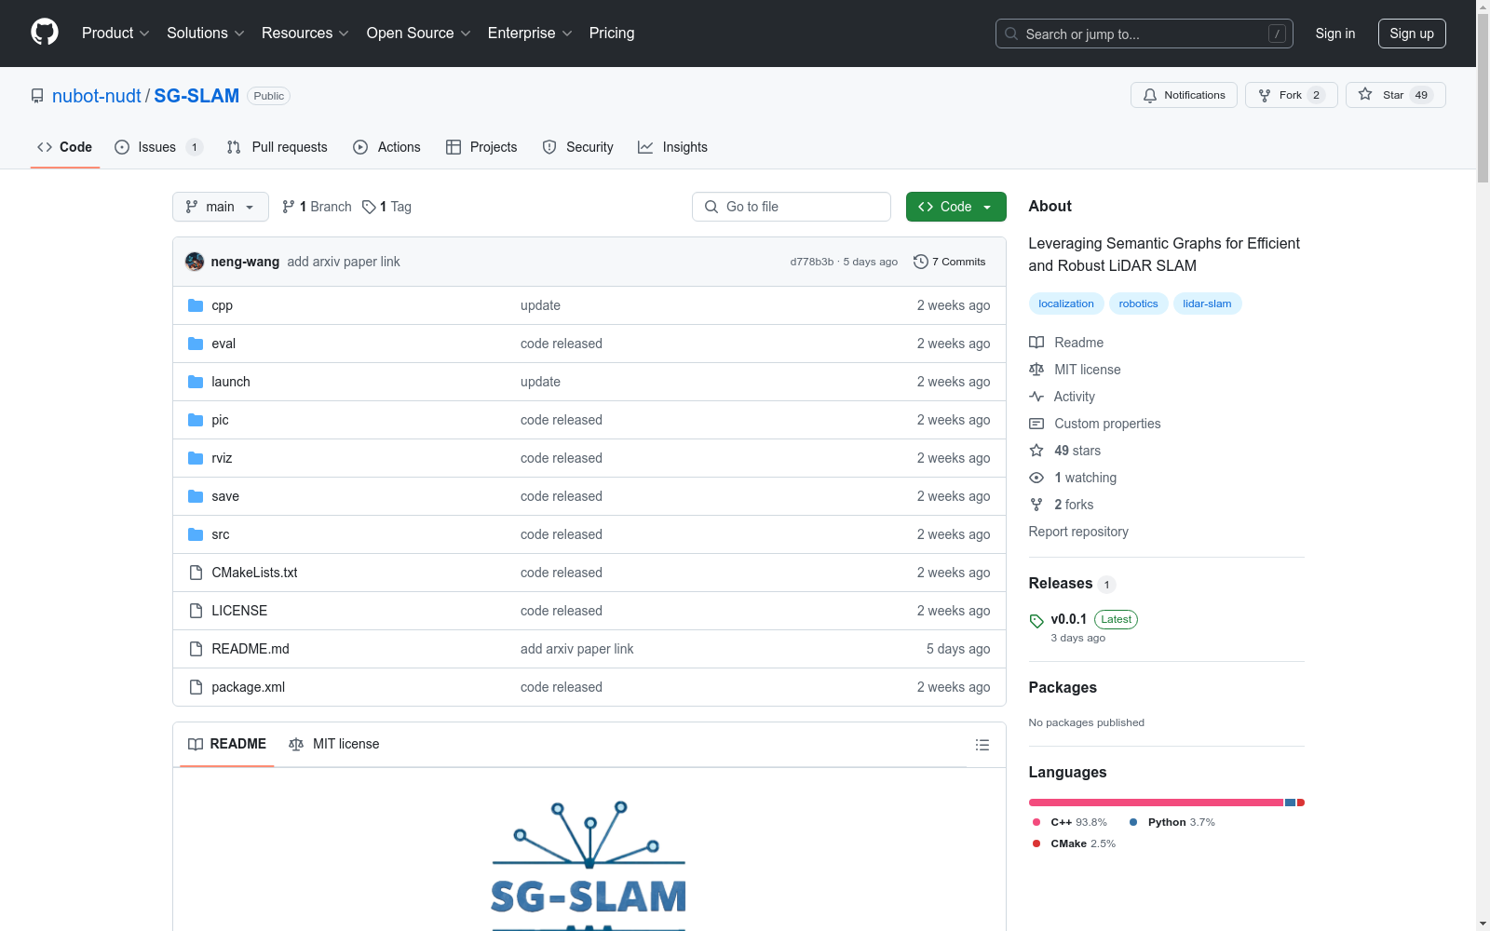Image resolution: width=1490 pixels, height=931 pixels.
Task: Click the eval folder icon
Action: pyautogui.click(x=196, y=344)
